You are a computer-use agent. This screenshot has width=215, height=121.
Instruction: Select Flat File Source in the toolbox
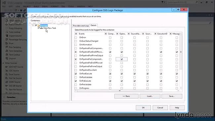coord(15,78)
